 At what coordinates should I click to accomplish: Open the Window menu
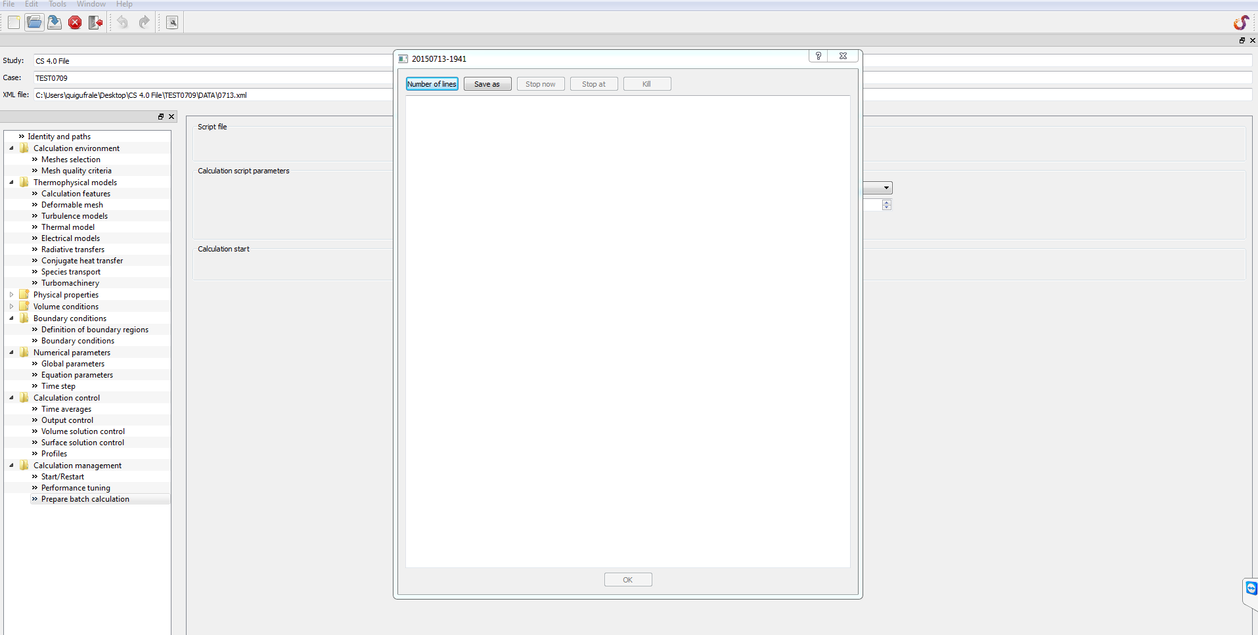(91, 4)
